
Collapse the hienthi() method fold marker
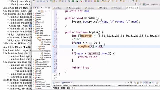point(58,18)
